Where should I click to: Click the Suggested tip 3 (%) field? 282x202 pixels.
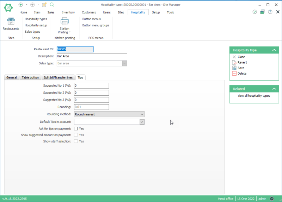pyautogui.click(x=91, y=100)
